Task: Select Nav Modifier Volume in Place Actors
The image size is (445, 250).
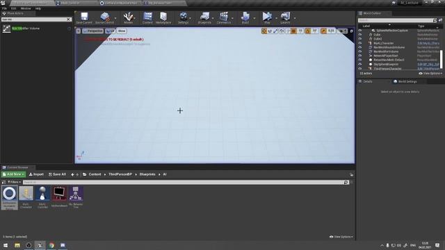Action: click(x=35, y=28)
